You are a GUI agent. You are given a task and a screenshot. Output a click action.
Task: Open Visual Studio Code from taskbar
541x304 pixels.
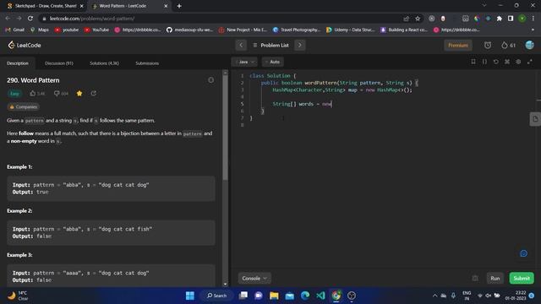[320, 296]
